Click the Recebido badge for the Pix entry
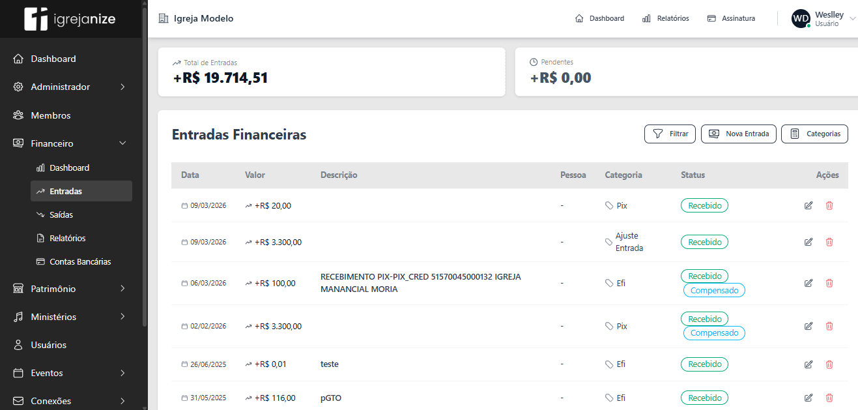The height and width of the screenshot is (410, 858). click(704, 205)
